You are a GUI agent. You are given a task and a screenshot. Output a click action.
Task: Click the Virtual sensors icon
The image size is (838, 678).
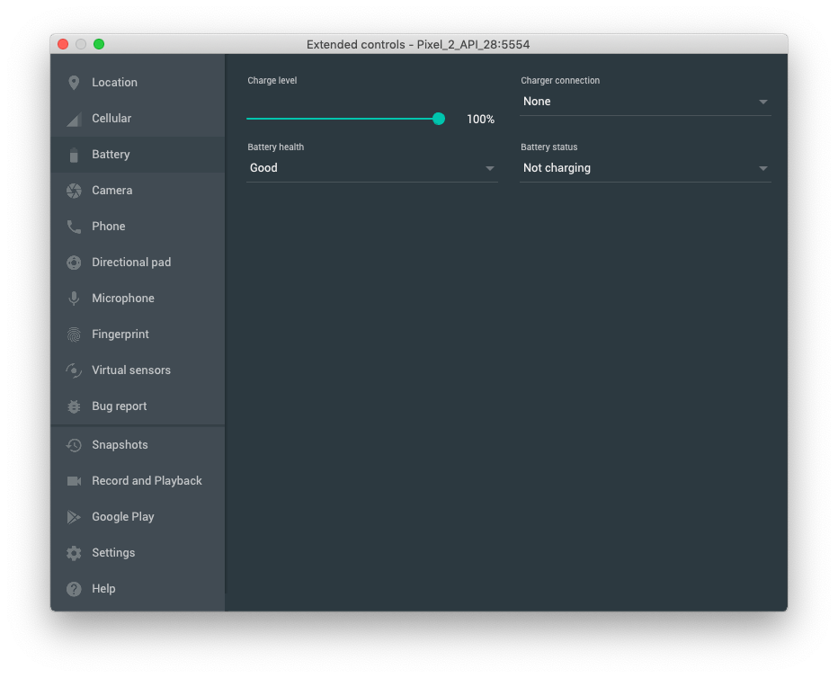pos(74,370)
